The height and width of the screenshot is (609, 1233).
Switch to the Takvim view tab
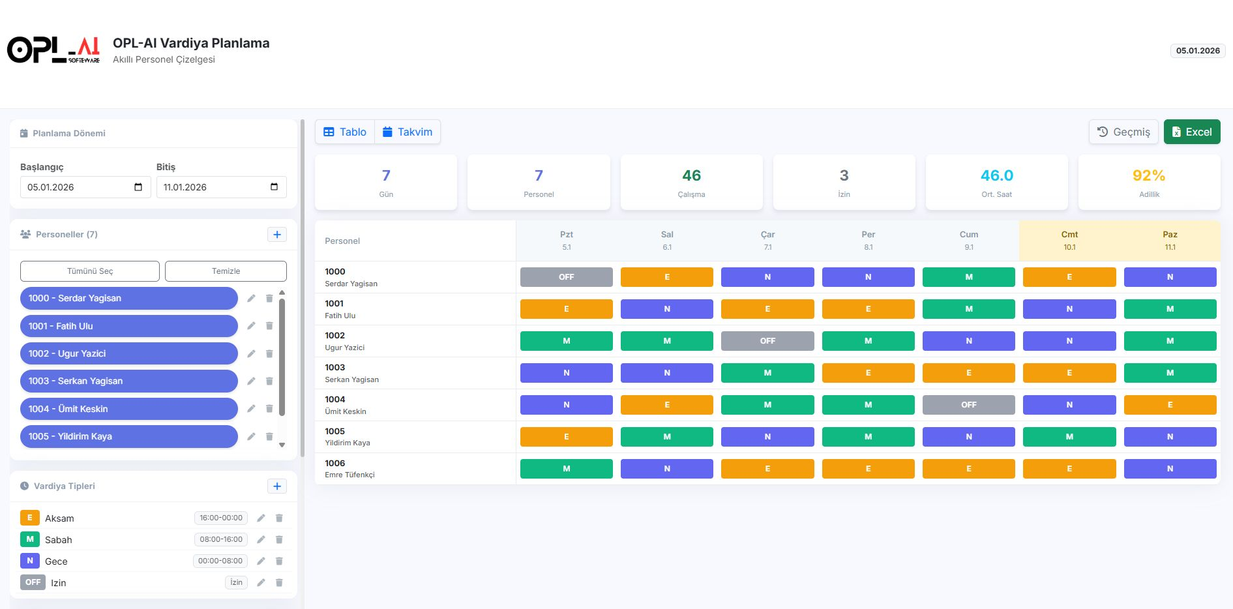pos(408,132)
